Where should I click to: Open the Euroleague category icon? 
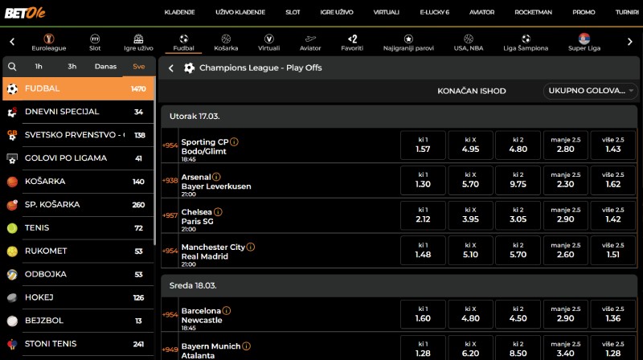(x=50, y=39)
